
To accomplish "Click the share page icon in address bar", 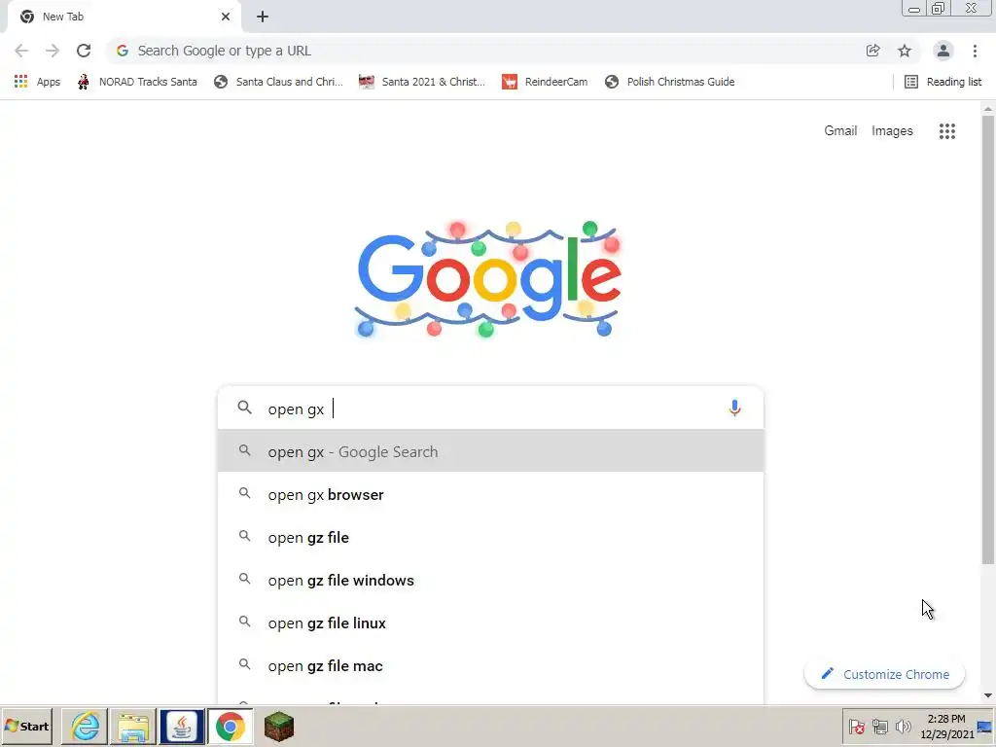I will point(872,51).
